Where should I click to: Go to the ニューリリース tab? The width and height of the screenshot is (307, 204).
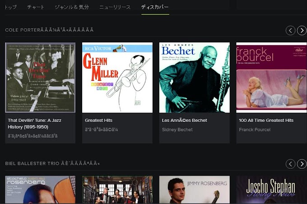click(x=115, y=7)
